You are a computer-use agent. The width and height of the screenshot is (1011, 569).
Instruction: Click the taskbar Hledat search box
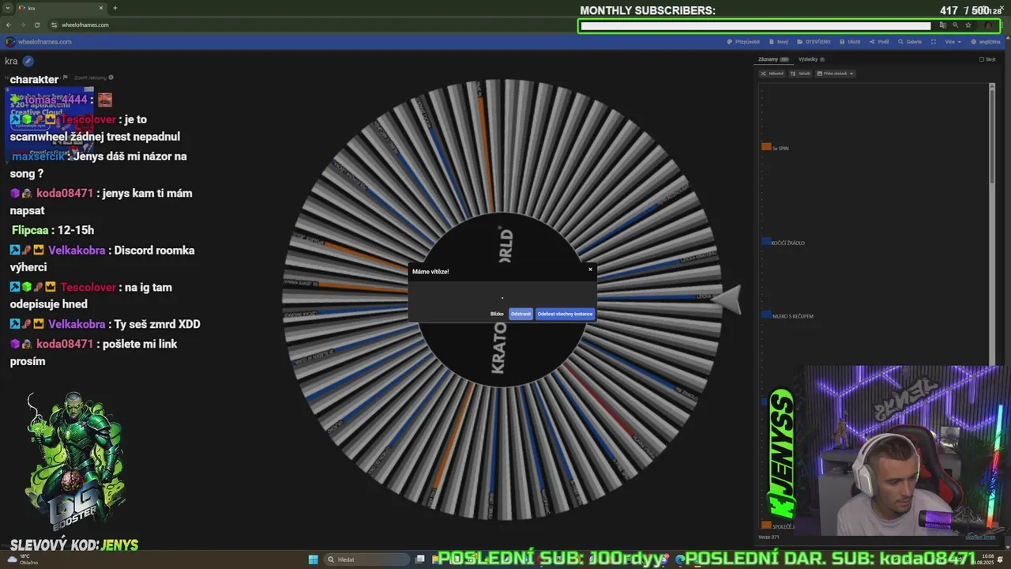point(367,560)
